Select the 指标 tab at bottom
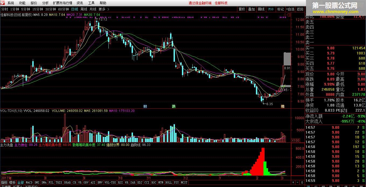This screenshot has height=187, width=366. (x=4, y=183)
